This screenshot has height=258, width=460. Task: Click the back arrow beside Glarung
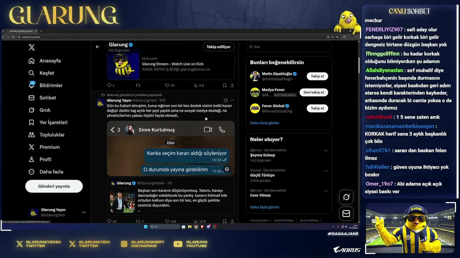pos(97,47)
